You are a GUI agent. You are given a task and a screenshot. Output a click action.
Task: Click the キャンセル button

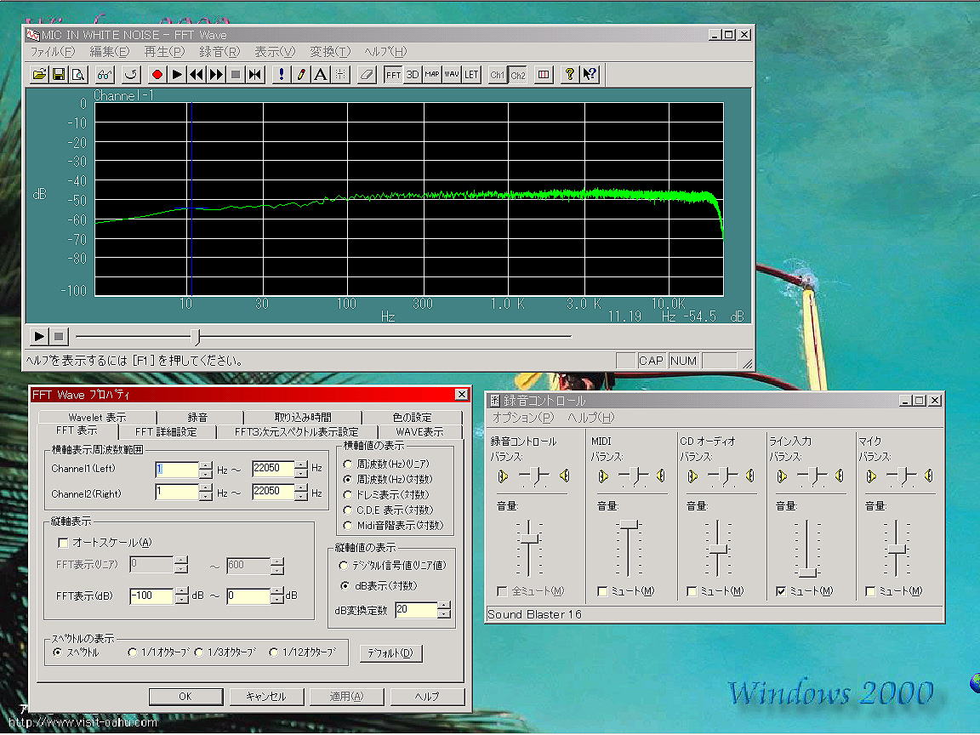pyautogui.click(x=266, y=696)
